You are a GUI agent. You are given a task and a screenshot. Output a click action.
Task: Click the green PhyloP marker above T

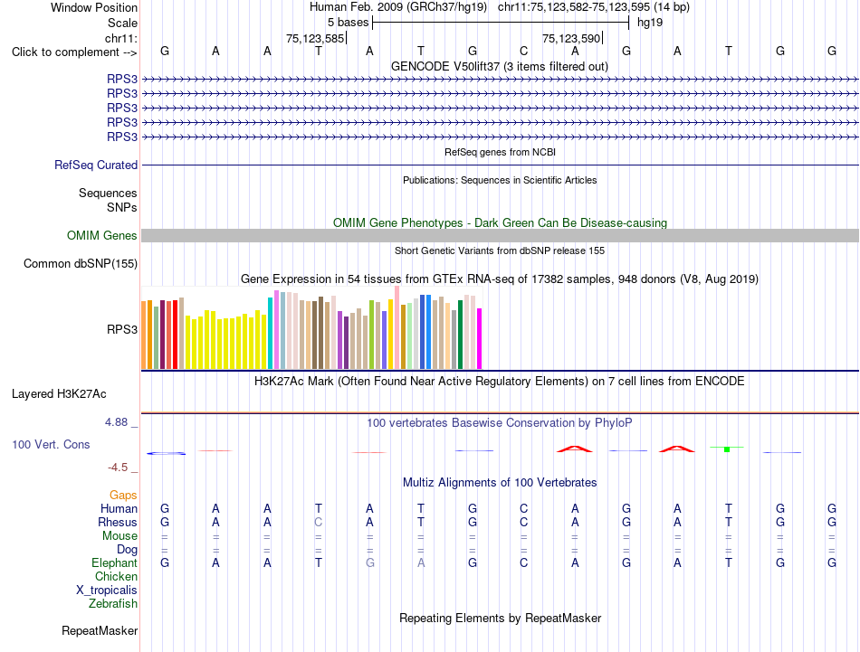[727, 449]
